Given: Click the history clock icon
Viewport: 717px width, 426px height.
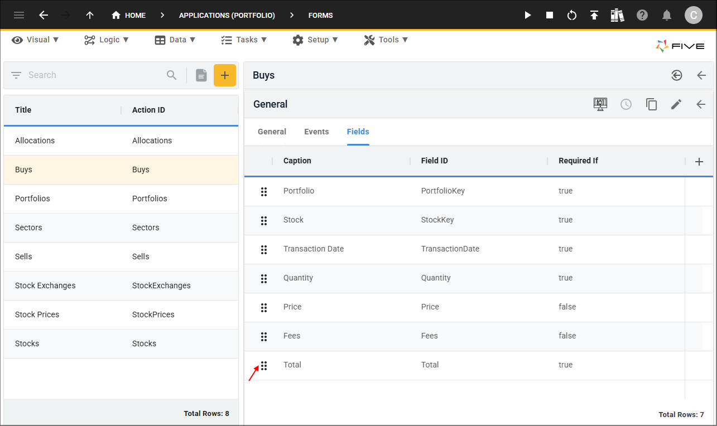Looking at the screenshot, I should coord(626,104).
